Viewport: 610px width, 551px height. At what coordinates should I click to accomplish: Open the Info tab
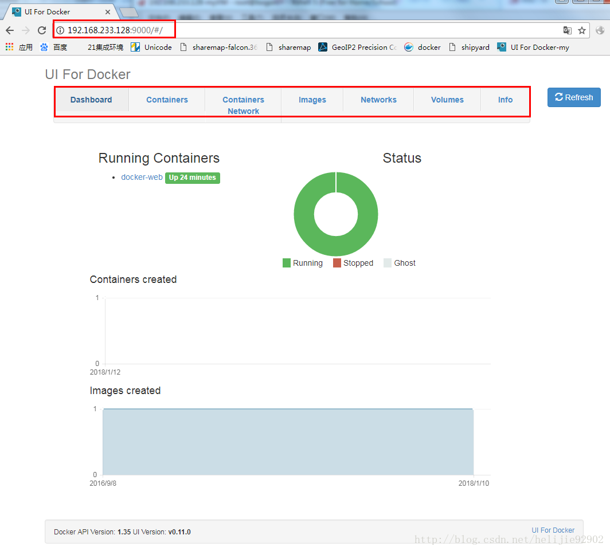pos(505,100)
